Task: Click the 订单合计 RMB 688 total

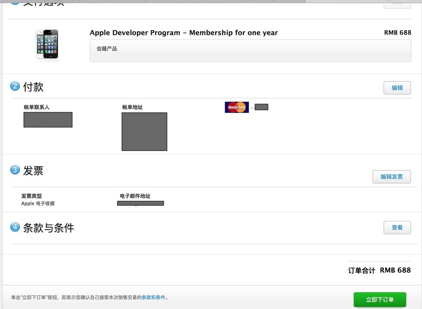Action: click(380, 270)
